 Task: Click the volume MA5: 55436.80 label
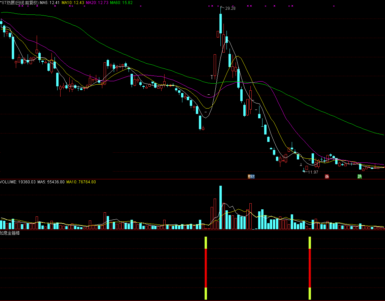coord(51,182)
